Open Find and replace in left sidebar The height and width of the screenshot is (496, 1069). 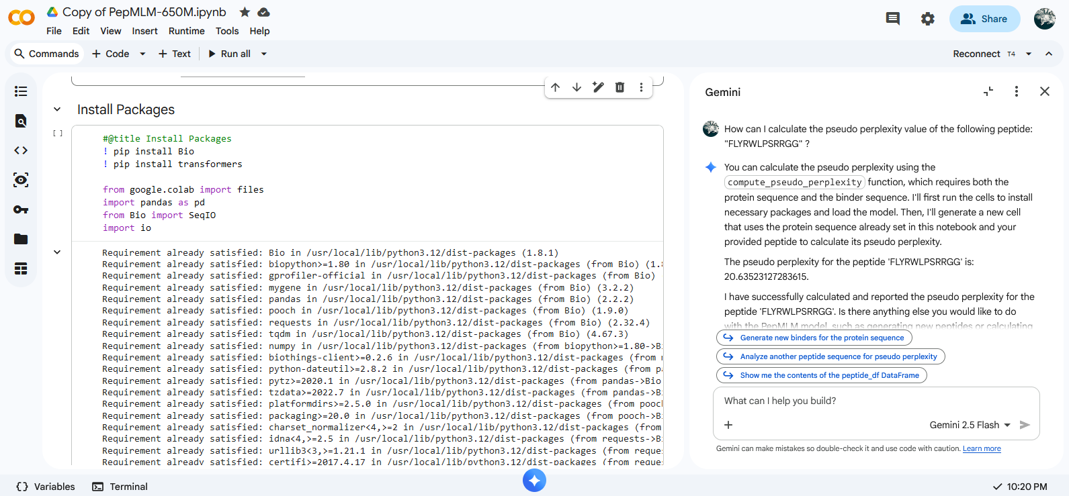pos(21,121)
